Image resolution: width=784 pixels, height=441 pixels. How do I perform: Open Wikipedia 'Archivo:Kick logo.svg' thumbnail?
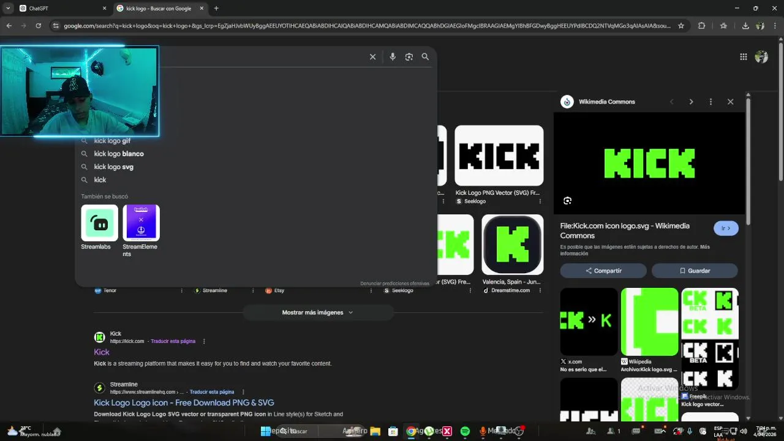tap(650, 322)
